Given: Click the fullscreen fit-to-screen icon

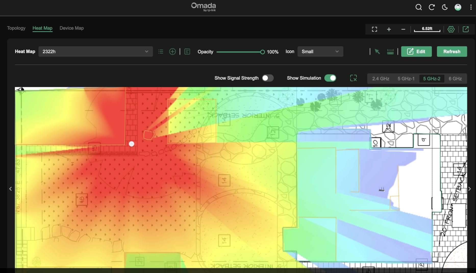Looking at the screenshot, I should click(x=374, y=29).
